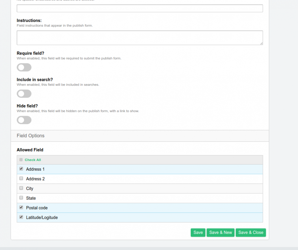The width and height of the screenshot is (298, 250).
Task: Click the Address 1 label
Action: [x=35, y=169]
